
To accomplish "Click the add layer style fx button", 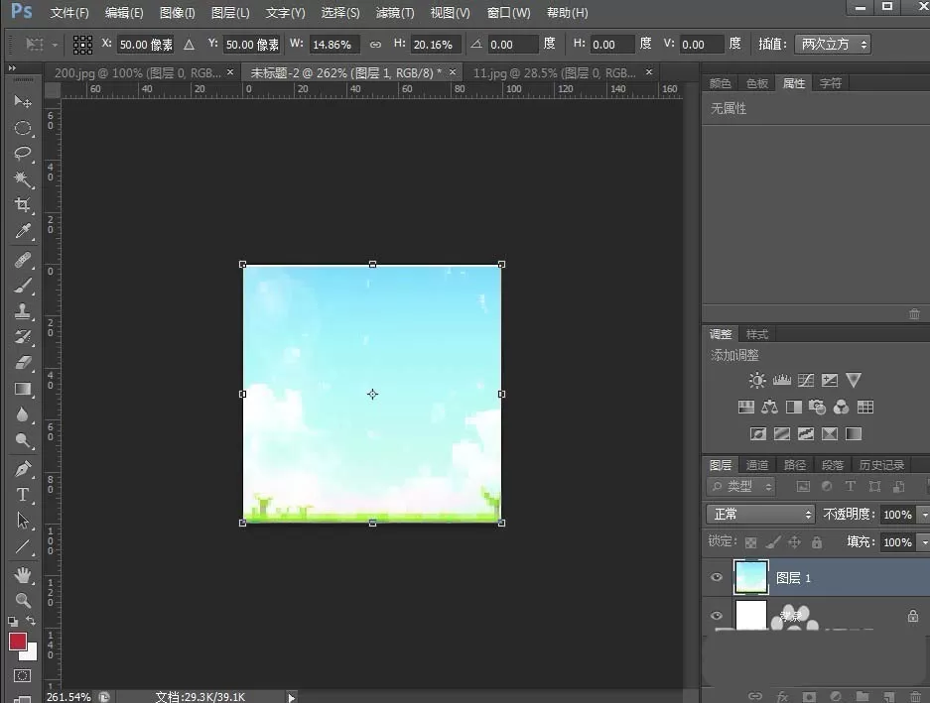I will pyautogui.click(x=782, y=696).
